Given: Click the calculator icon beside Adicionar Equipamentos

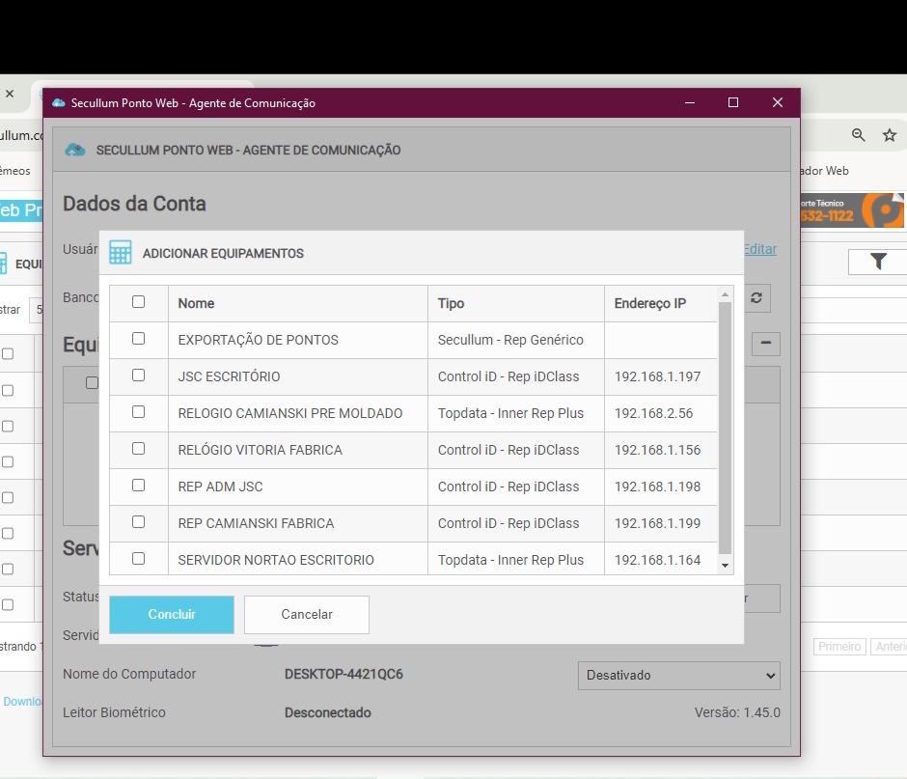Looking at the screenshot, I should point(121,253).
